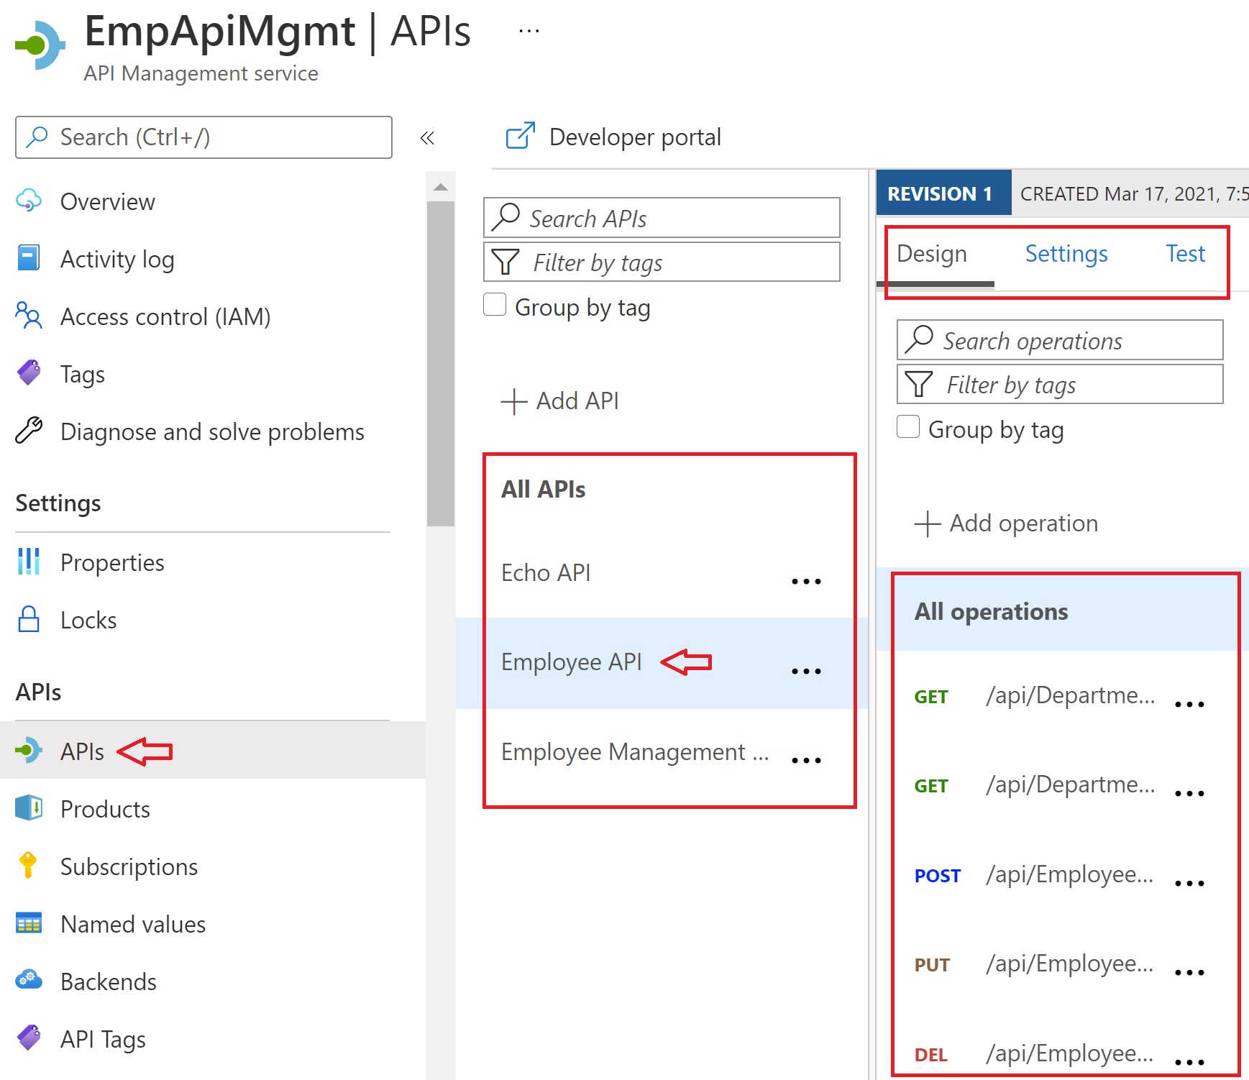Click the operations Filter by tags field
The width and height of the screenshot is (1249, 1080).
click(x=1060, y=384)
